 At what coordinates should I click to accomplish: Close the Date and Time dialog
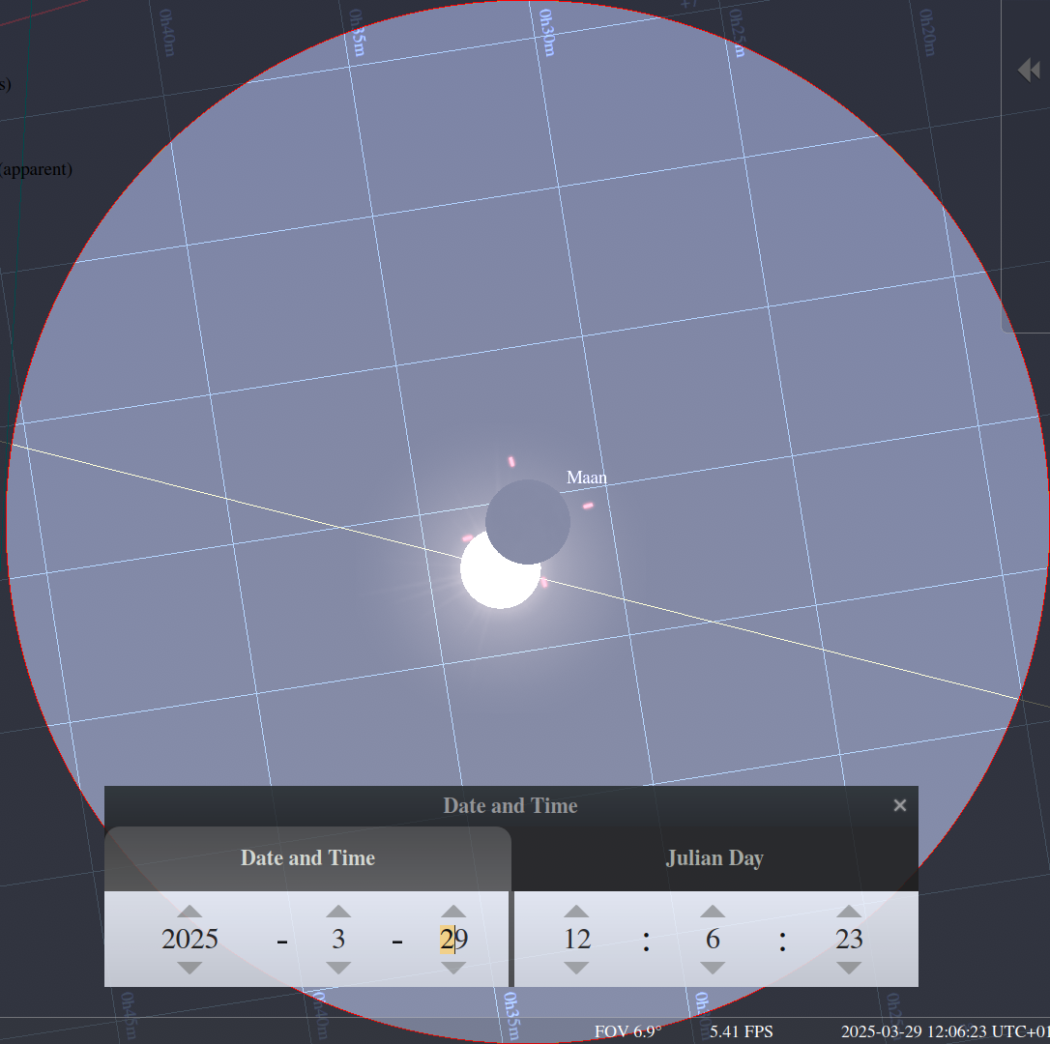900,805
